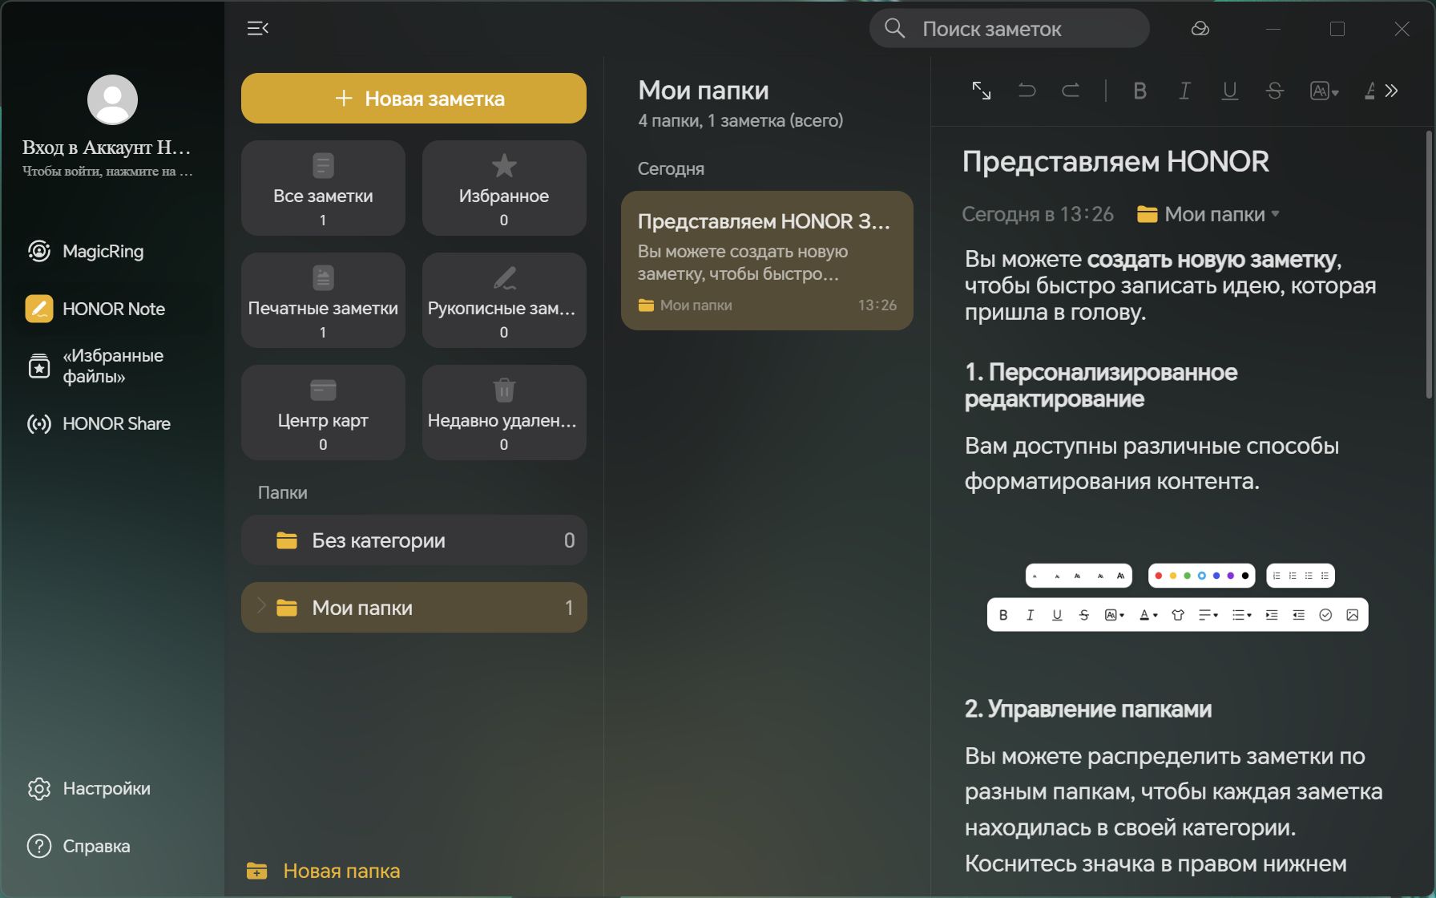Toggle italic formatting
Screen dimensions: 1436x898
tap(1184, 91)
